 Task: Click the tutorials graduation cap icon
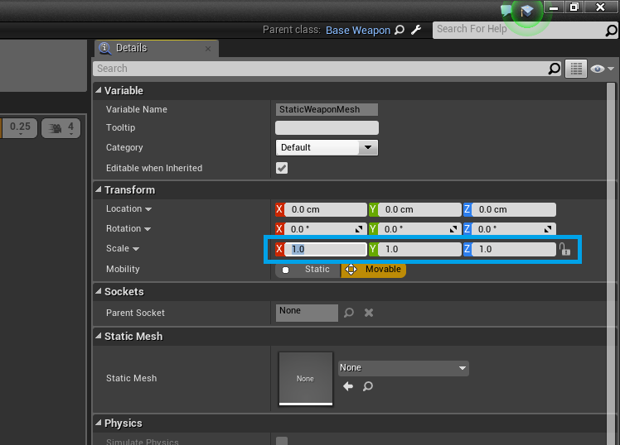point(526,11)
